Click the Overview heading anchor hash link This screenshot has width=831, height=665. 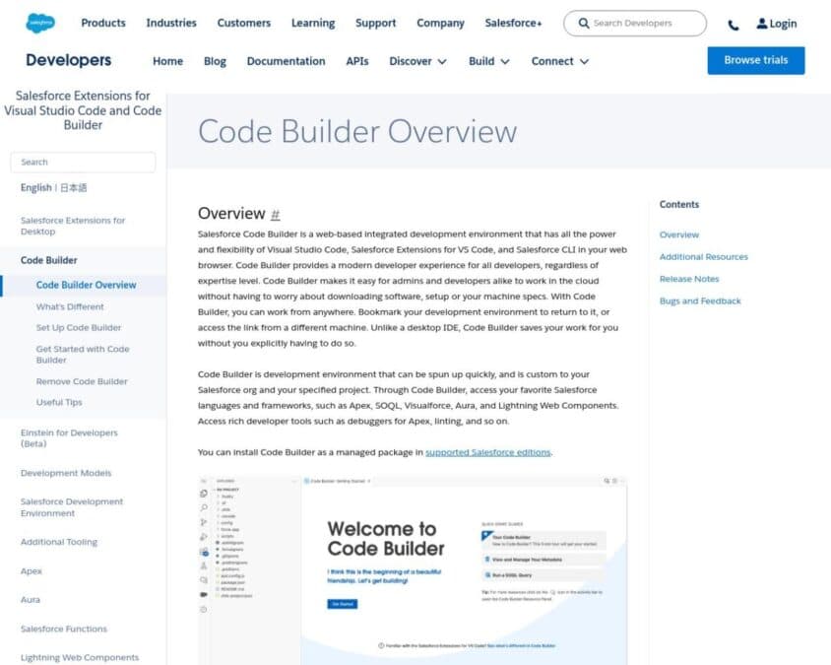(x=275, y=214)
